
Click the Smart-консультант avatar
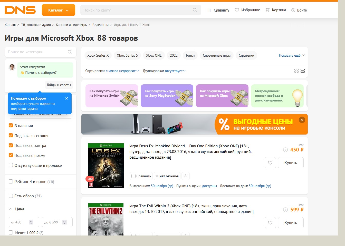point(12,67)
